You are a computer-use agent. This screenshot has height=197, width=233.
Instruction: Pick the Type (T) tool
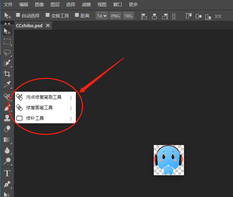click(x=7, y=173)
